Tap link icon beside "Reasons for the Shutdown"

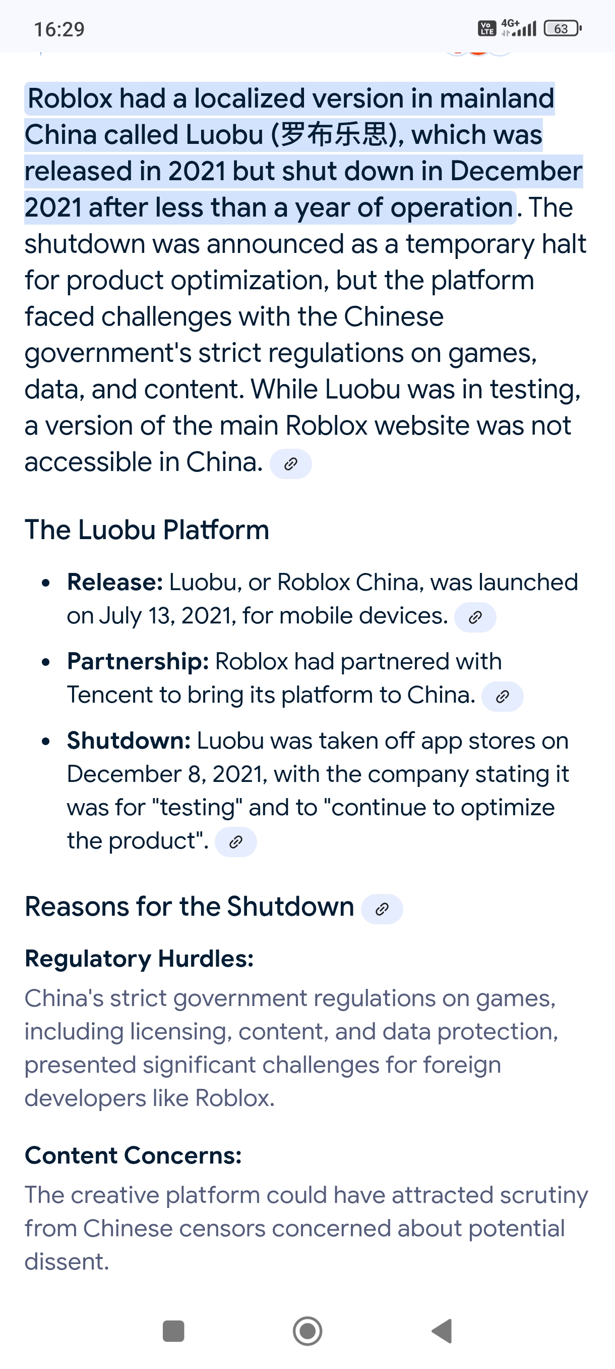(382, 909)
